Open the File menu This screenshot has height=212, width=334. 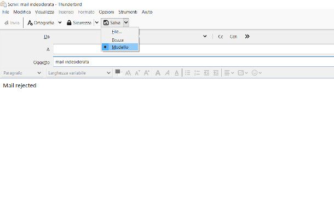pyautogui.click(x=6, y=12)
